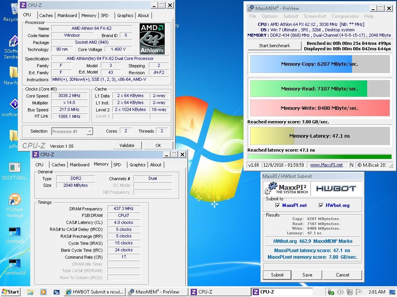
Task: Switch to Caches tab in upper CPU-Z
Action: tap(46, 15)
